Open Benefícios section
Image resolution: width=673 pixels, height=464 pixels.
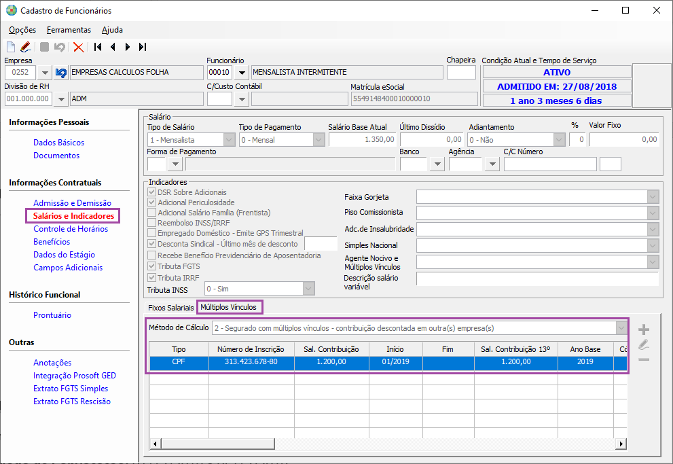[x=52, y=242]
